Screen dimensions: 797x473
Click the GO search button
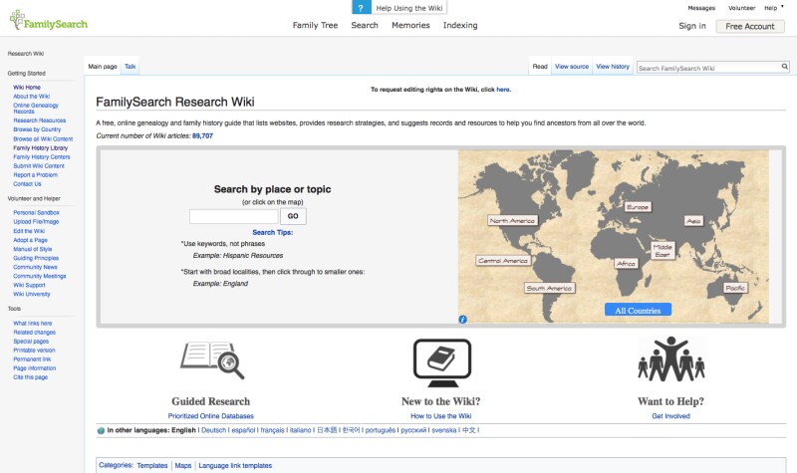pyautogui.click(x=293, y=216)
